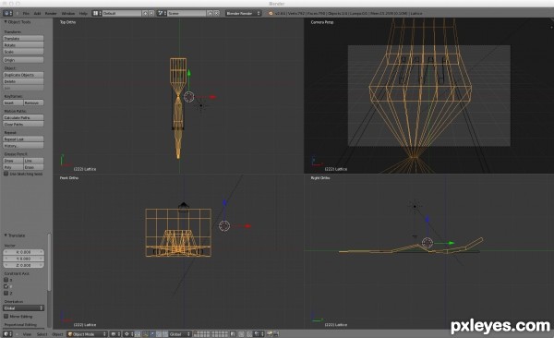Enable Use Sketching Sessions checkbox
554x338 pixels.
(6, 174)
